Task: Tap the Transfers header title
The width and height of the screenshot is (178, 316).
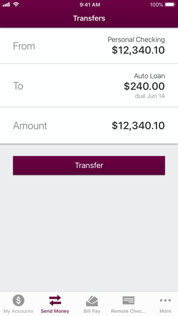Action: point(89,18)
